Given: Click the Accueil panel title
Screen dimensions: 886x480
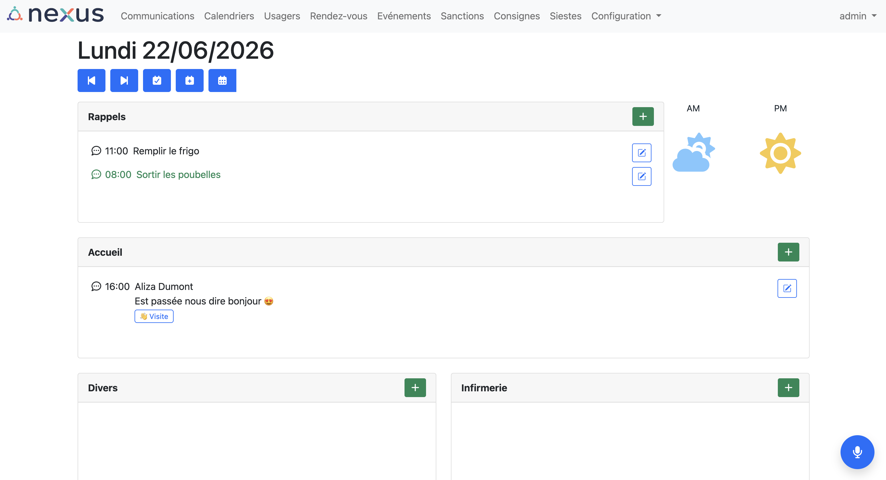Looking at the screenshot, I should (x=105, y=252).
